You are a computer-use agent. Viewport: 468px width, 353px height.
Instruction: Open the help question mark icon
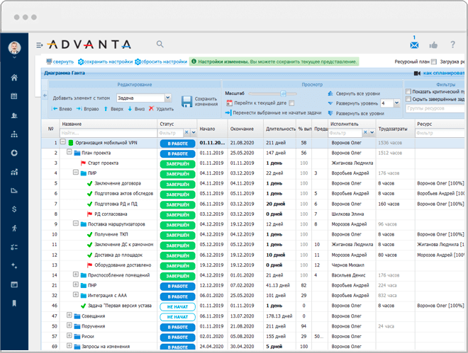[x=452, y=45]
